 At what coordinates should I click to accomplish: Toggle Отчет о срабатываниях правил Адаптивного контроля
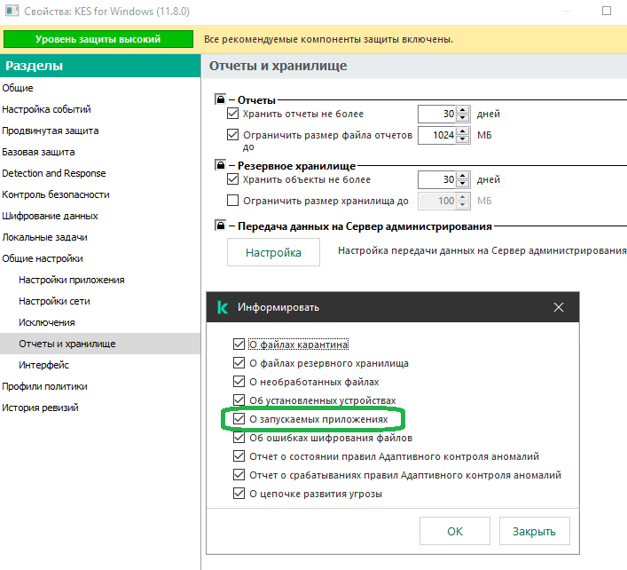[239, 475]
